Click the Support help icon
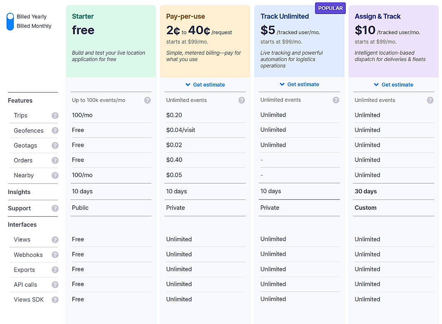The width and height of the screenshot is (442, 324). (x=55, y=208)
